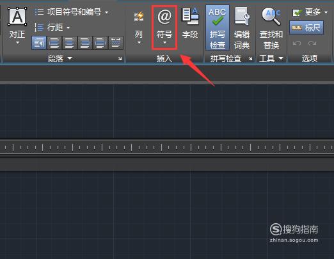Apply left paragraph alignment
Viewport: 334px width, 259px height.
[54, 43]
